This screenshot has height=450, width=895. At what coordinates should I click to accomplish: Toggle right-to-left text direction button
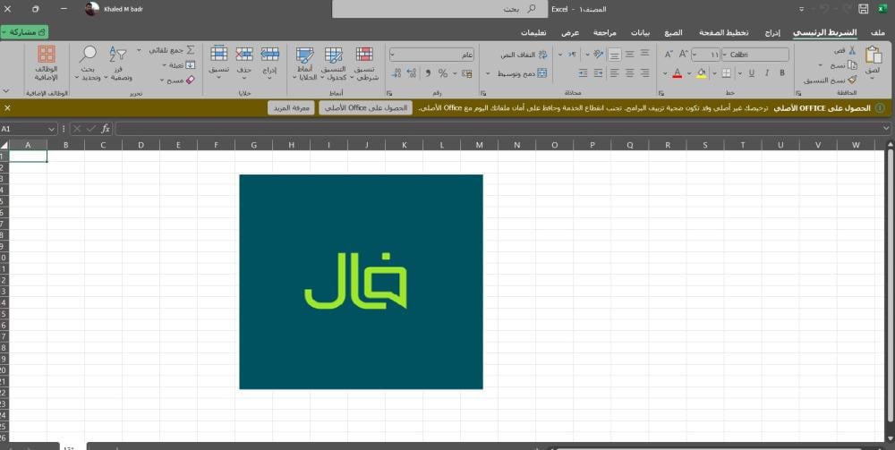coord(572,55)
